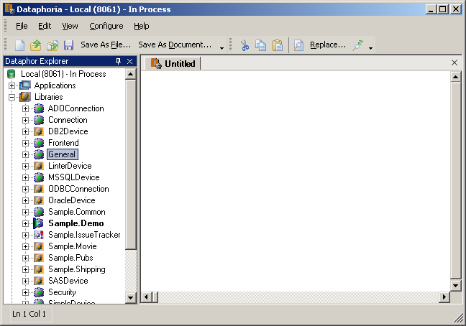466x326 pixels.
Task: Open the dropdown after Save As Document
Action: [x=221, y=47]
